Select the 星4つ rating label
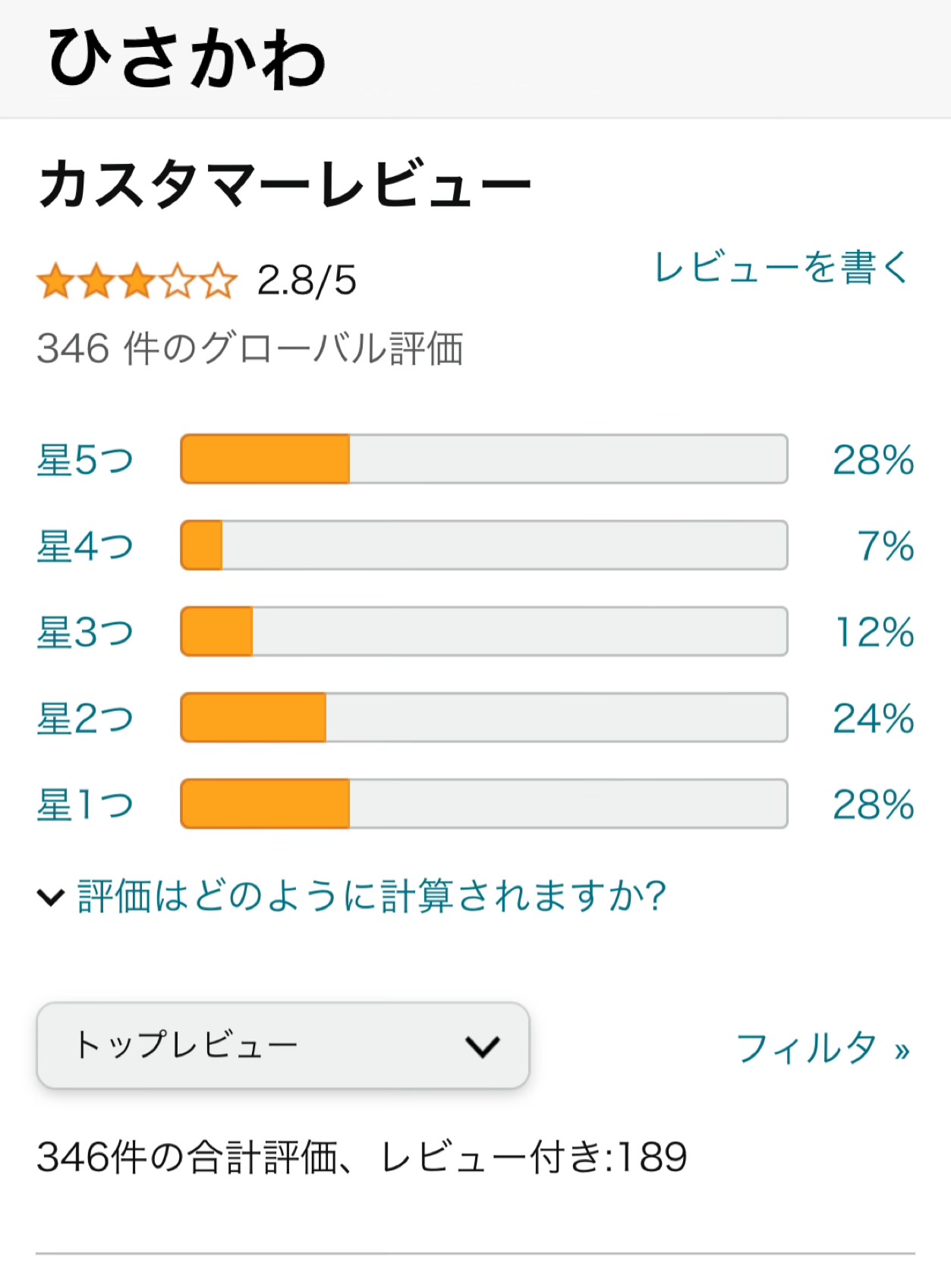This screenshot has width=951, height=1275. point(85,546)
